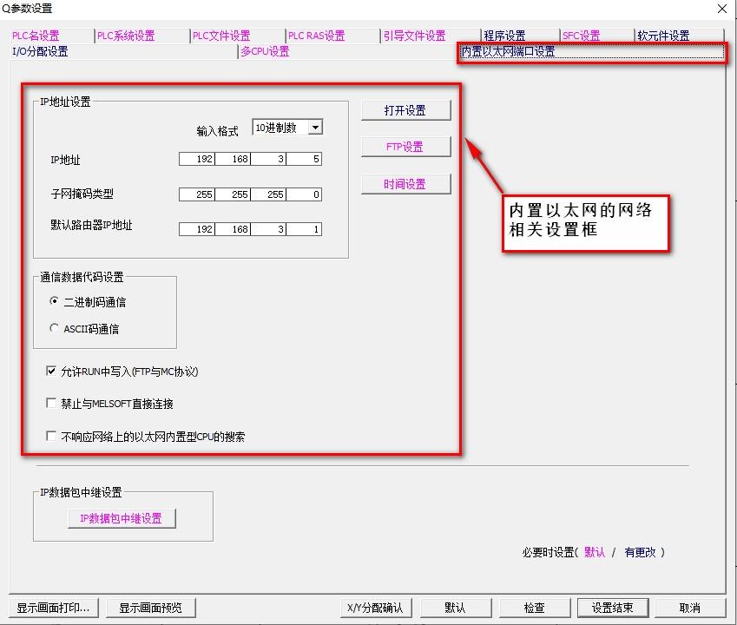This screenshot has width=737, height=625.
Task: Click the first 子网掩码类型 octet field
Action: [197, 194]
